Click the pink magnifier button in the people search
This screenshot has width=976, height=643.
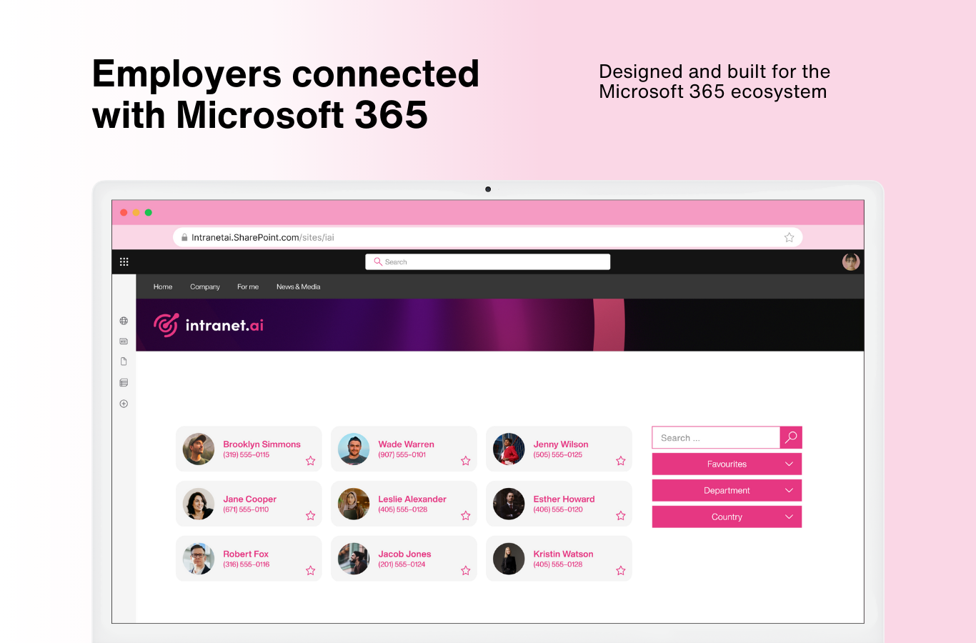coord(790,437)
